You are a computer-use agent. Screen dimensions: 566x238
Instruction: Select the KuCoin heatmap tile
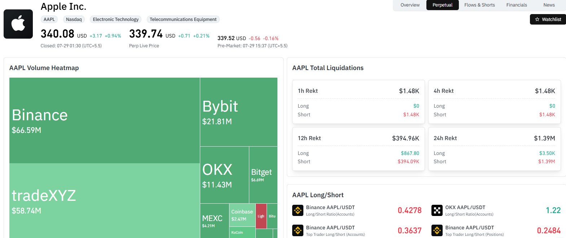pos(242,232)
